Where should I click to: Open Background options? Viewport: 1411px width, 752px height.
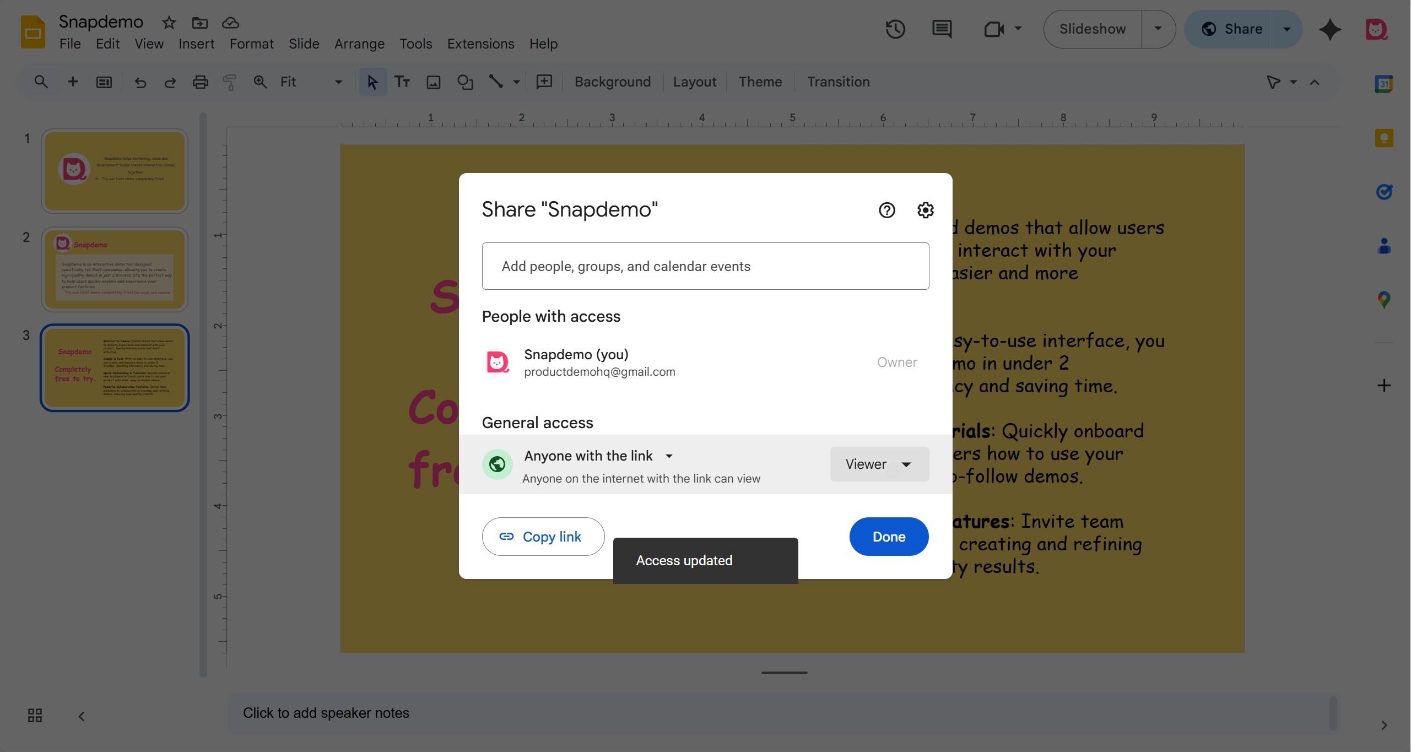pos(613,82)
